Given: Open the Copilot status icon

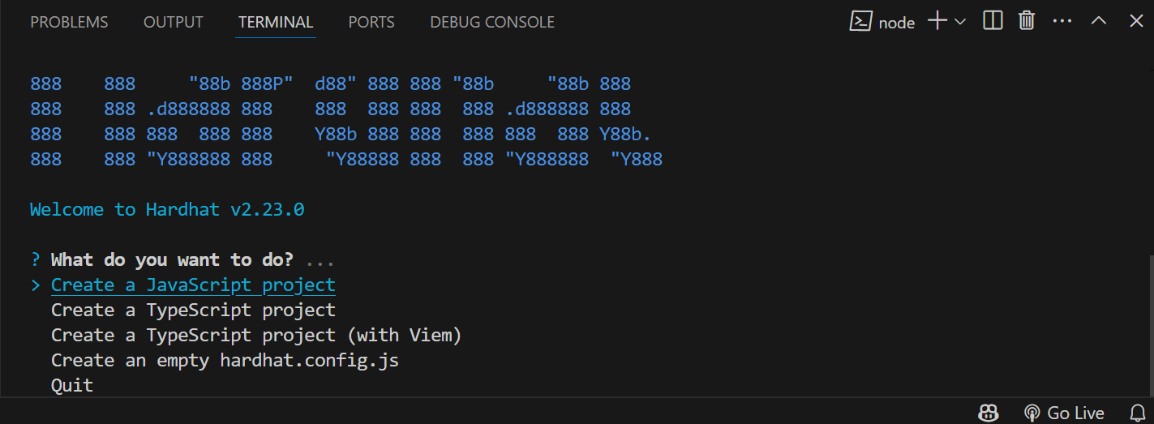Looking at the screenshot, I should [x=988, y=413].
